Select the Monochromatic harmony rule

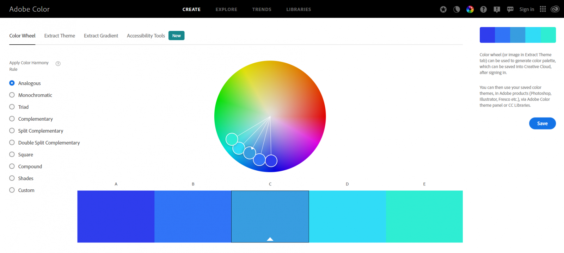[12, 95]
